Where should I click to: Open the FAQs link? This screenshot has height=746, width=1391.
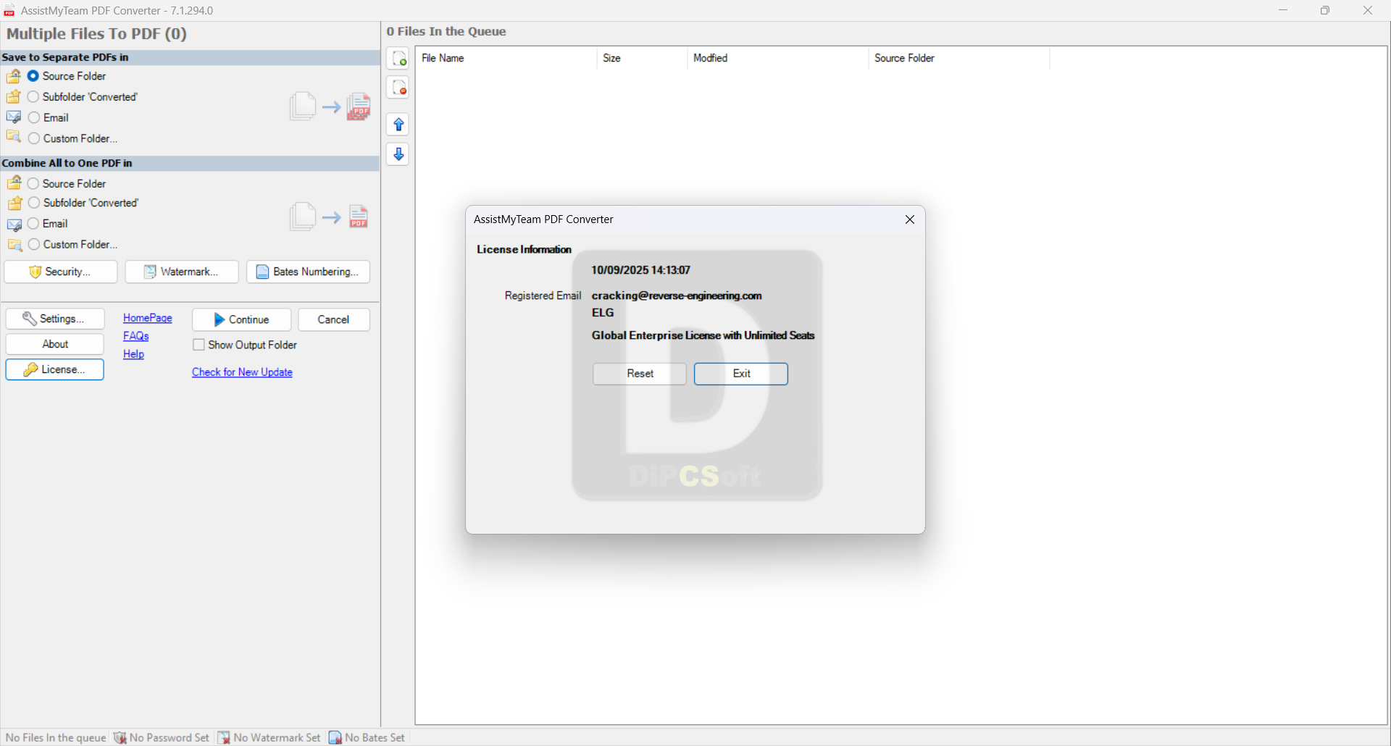(x=136, y=336)
